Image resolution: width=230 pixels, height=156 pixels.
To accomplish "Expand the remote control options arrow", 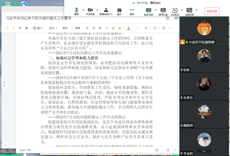I will coord(196,10).
